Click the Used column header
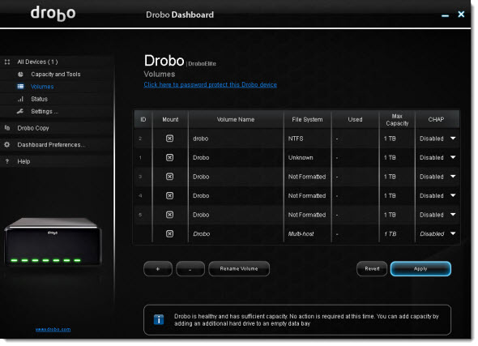 (x=355, y=119)
